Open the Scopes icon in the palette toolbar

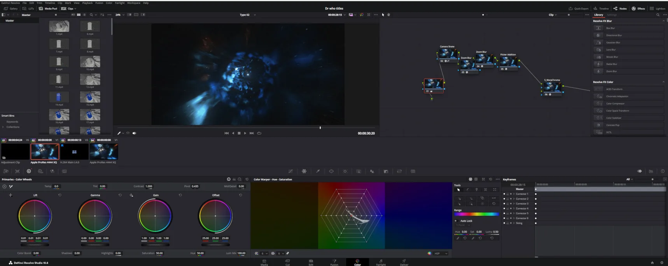tap(651, 171)
